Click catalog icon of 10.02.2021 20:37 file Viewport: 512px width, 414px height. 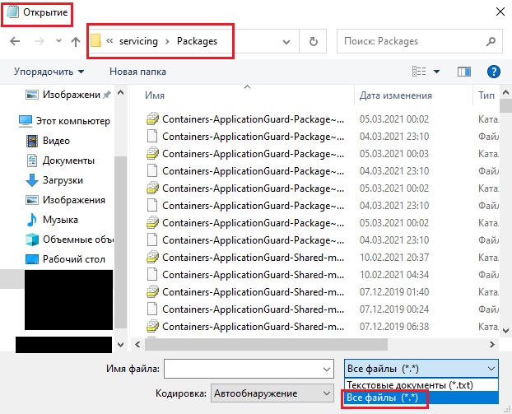152,258
